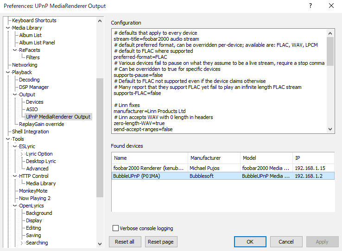This screenshot has height=251, width=342.
Task: Click the Bubblesoft manufacturer cell
Action: pyautogui.click(x=202, y=176)
